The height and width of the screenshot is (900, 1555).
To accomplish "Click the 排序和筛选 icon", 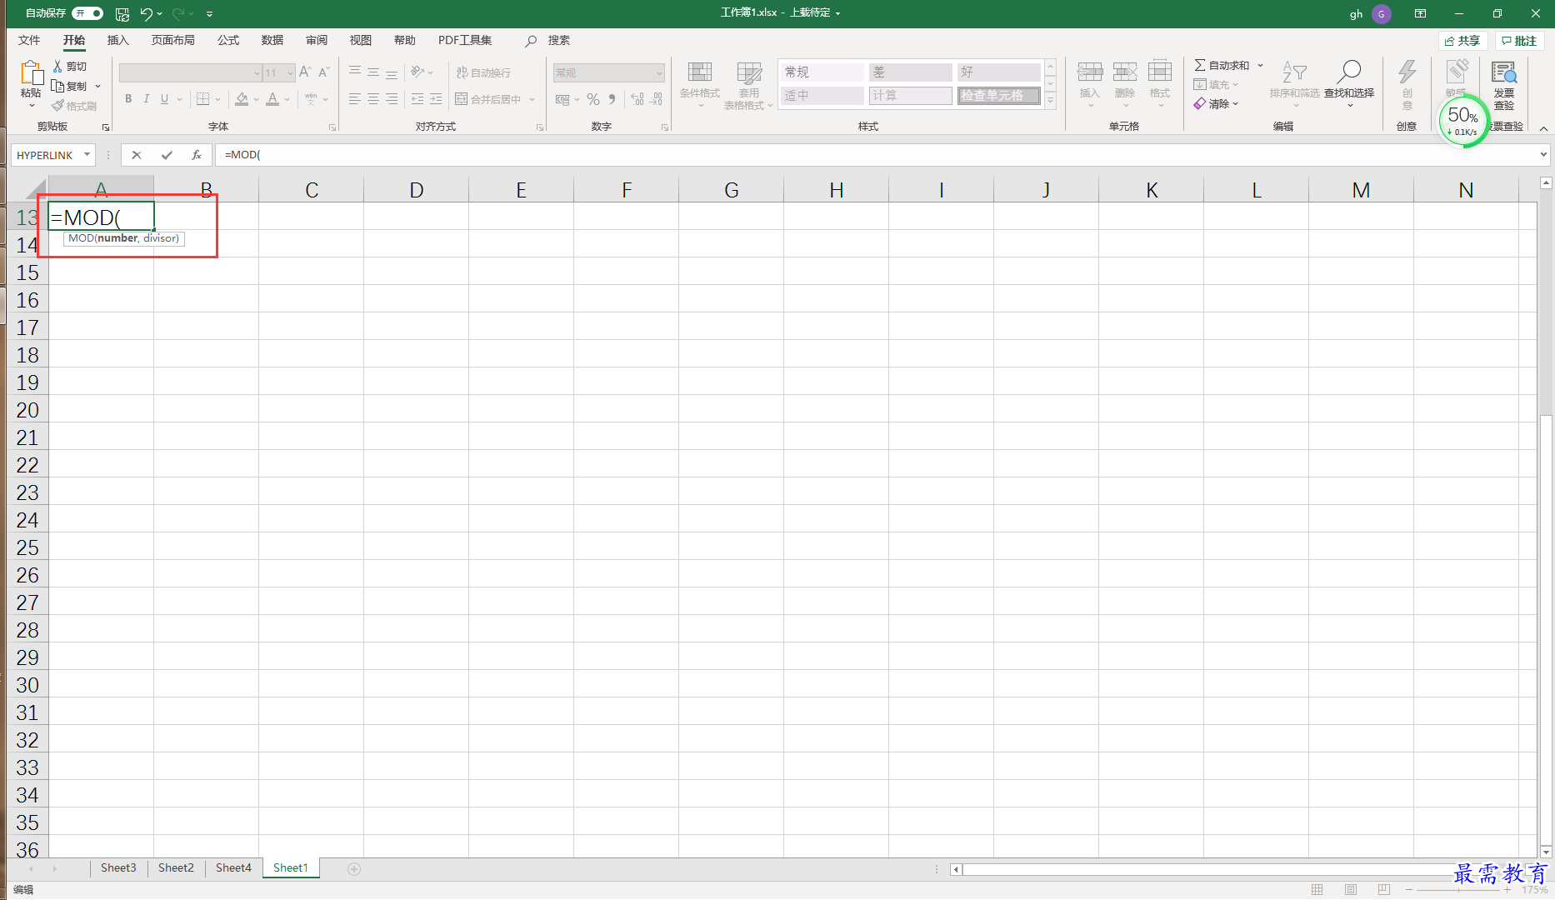I will point(1294,72).
